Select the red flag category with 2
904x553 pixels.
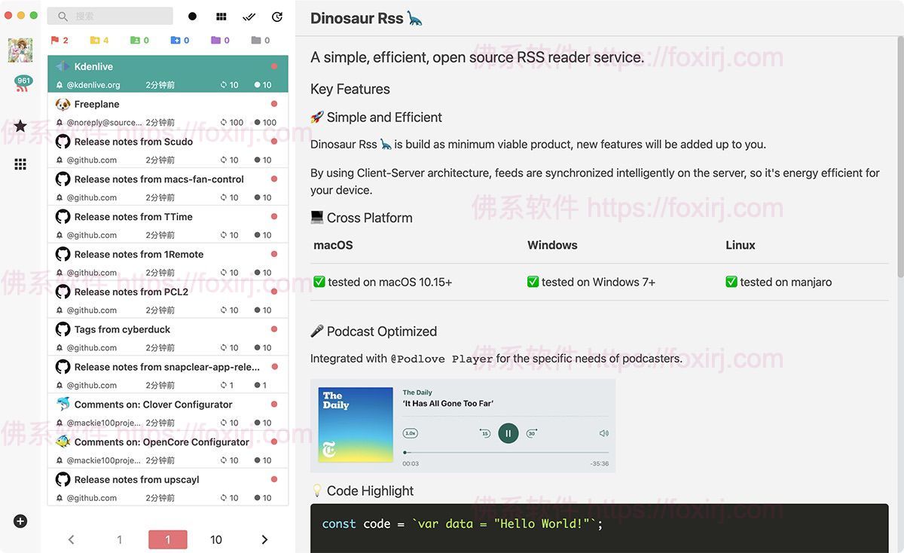tap(60, 40)
